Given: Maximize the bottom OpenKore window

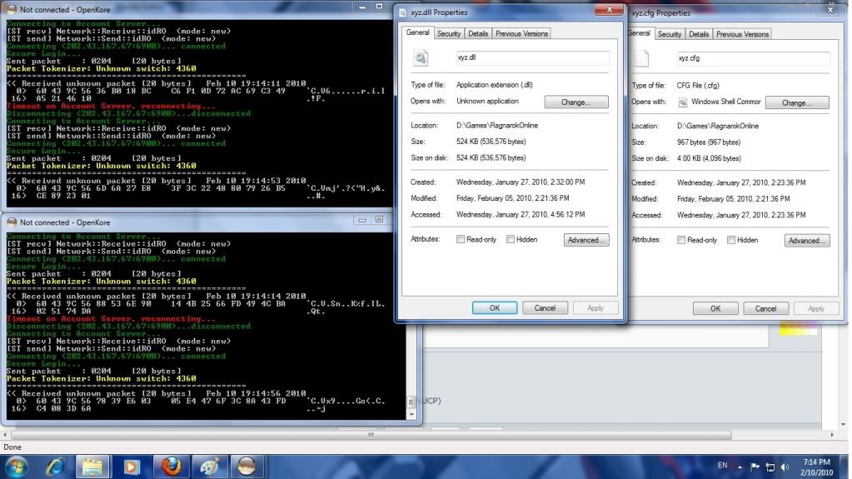Looking at the screenshot, I should (x=379, y=220).
